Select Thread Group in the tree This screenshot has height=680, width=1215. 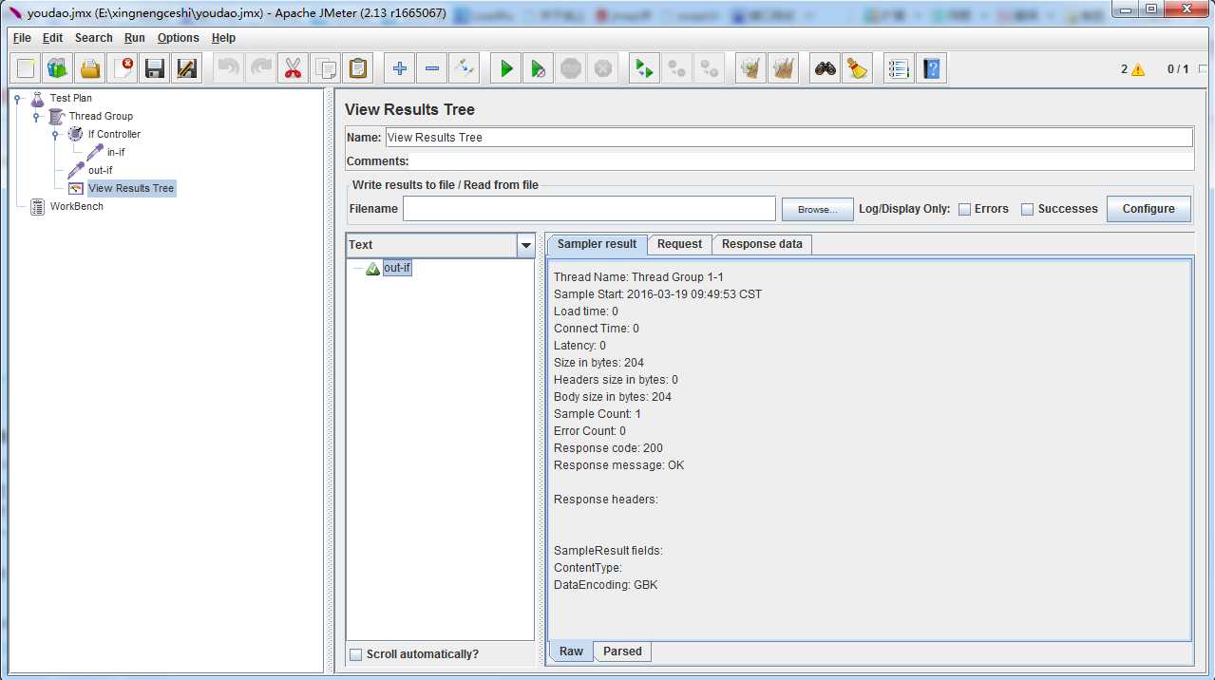pos(101,116)
